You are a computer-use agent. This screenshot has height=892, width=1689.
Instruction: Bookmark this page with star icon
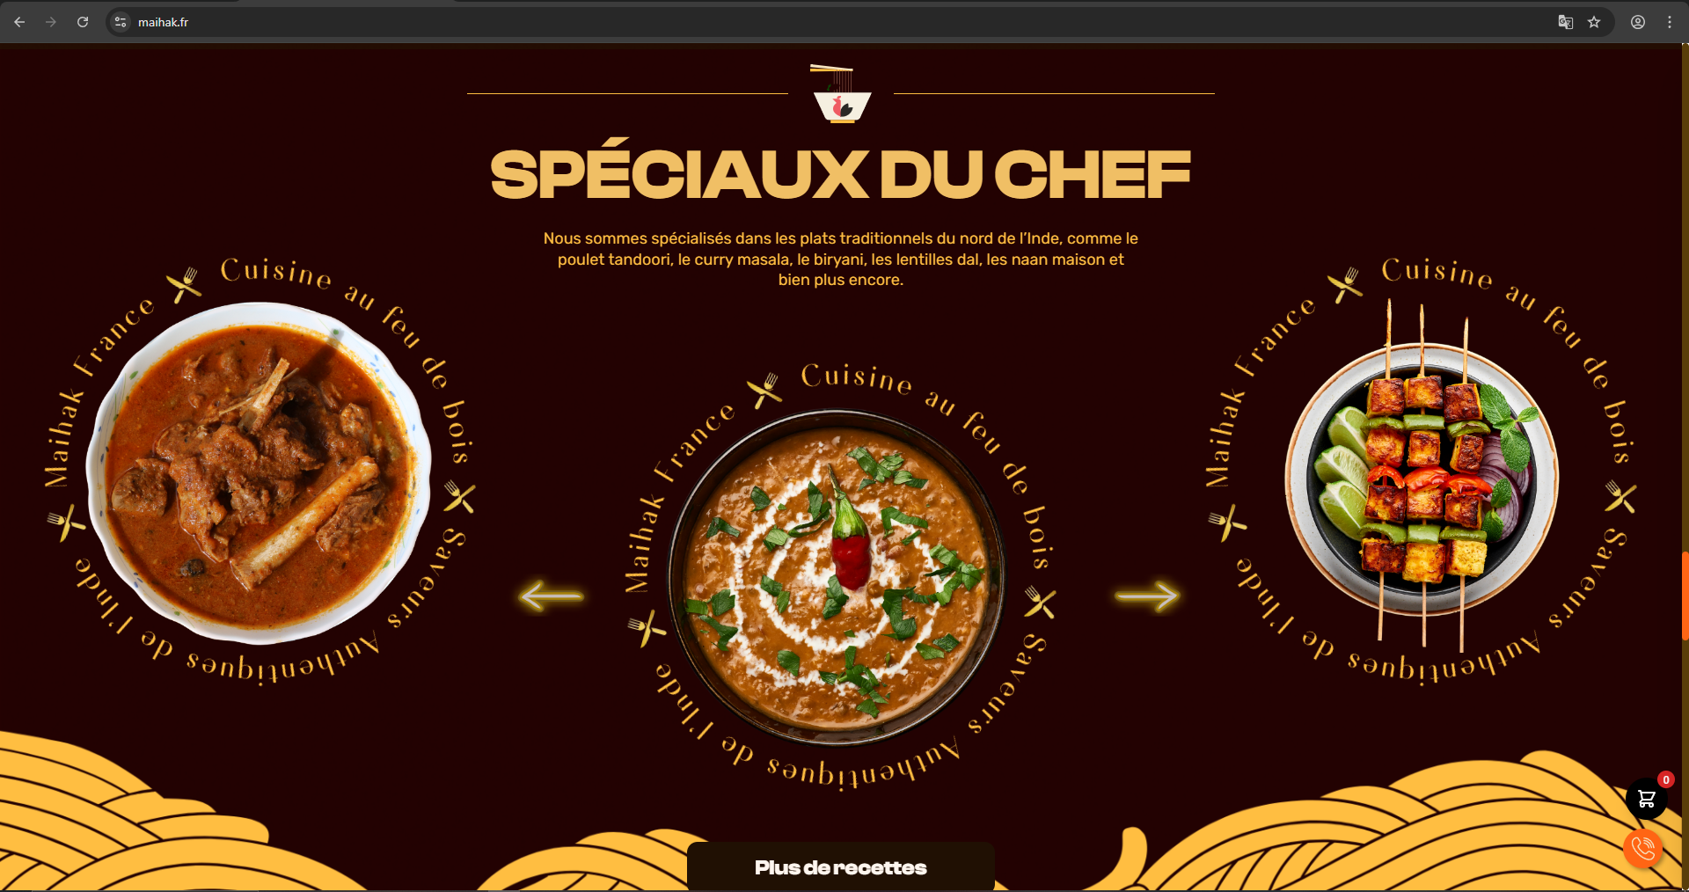1594,22
